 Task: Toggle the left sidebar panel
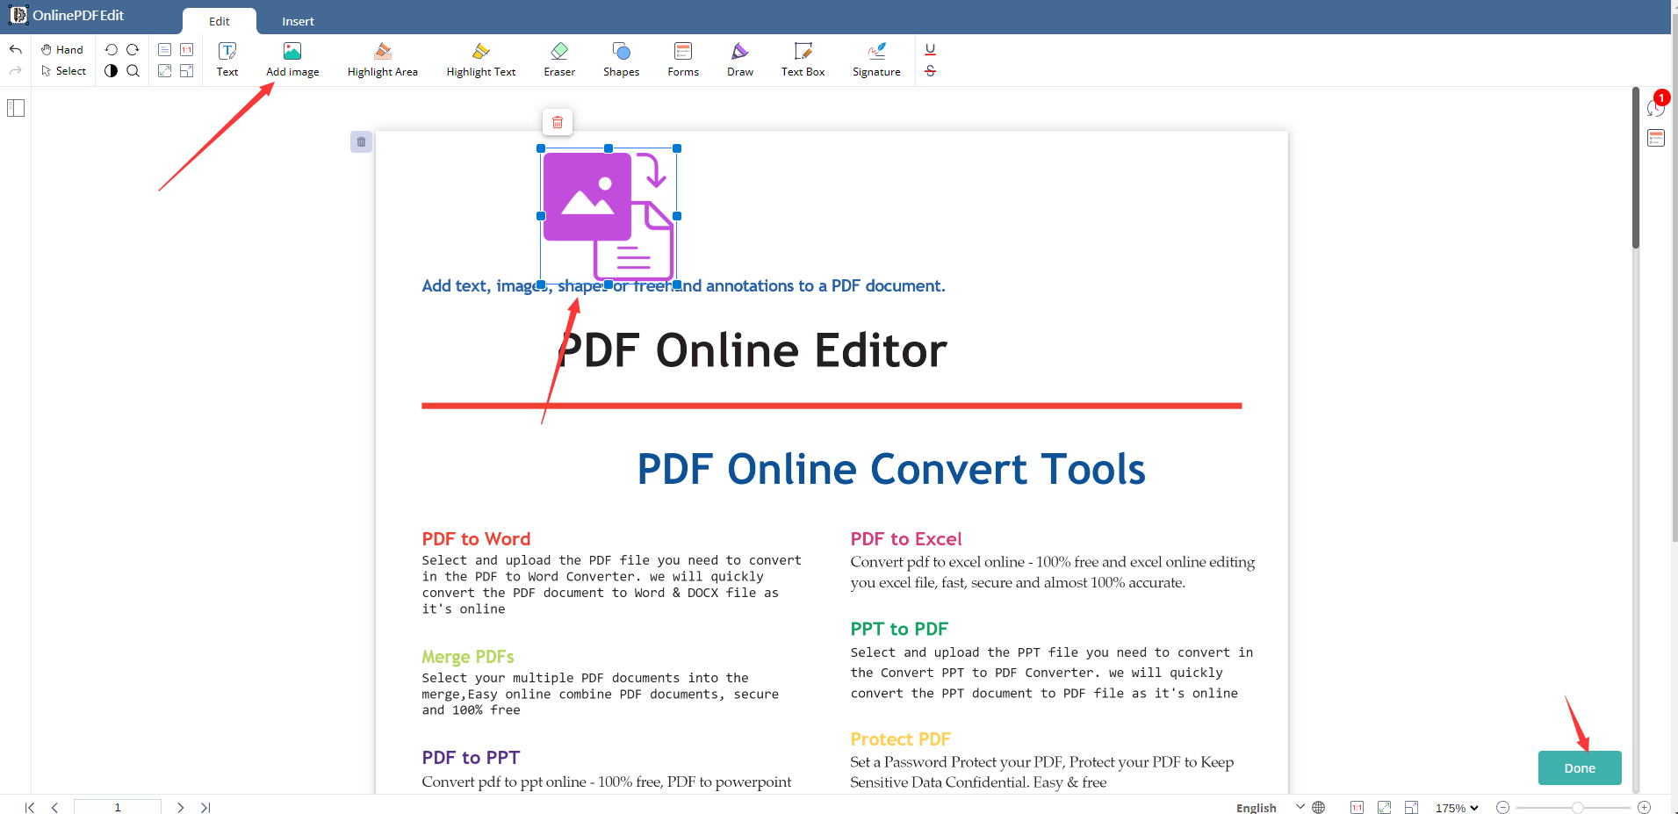click(16, 108)
